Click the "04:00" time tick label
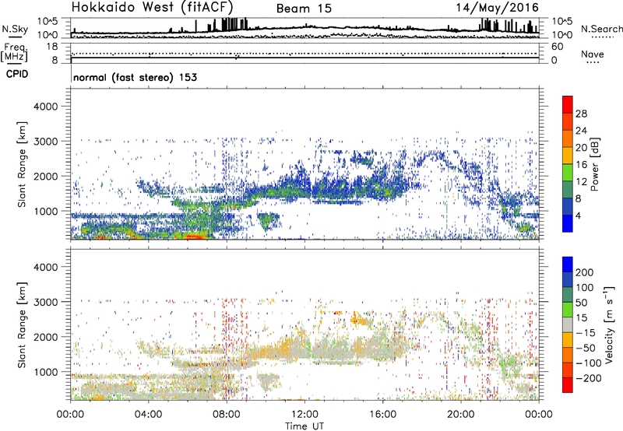Viewport: 623px width, 431px height. coord(149,415)
